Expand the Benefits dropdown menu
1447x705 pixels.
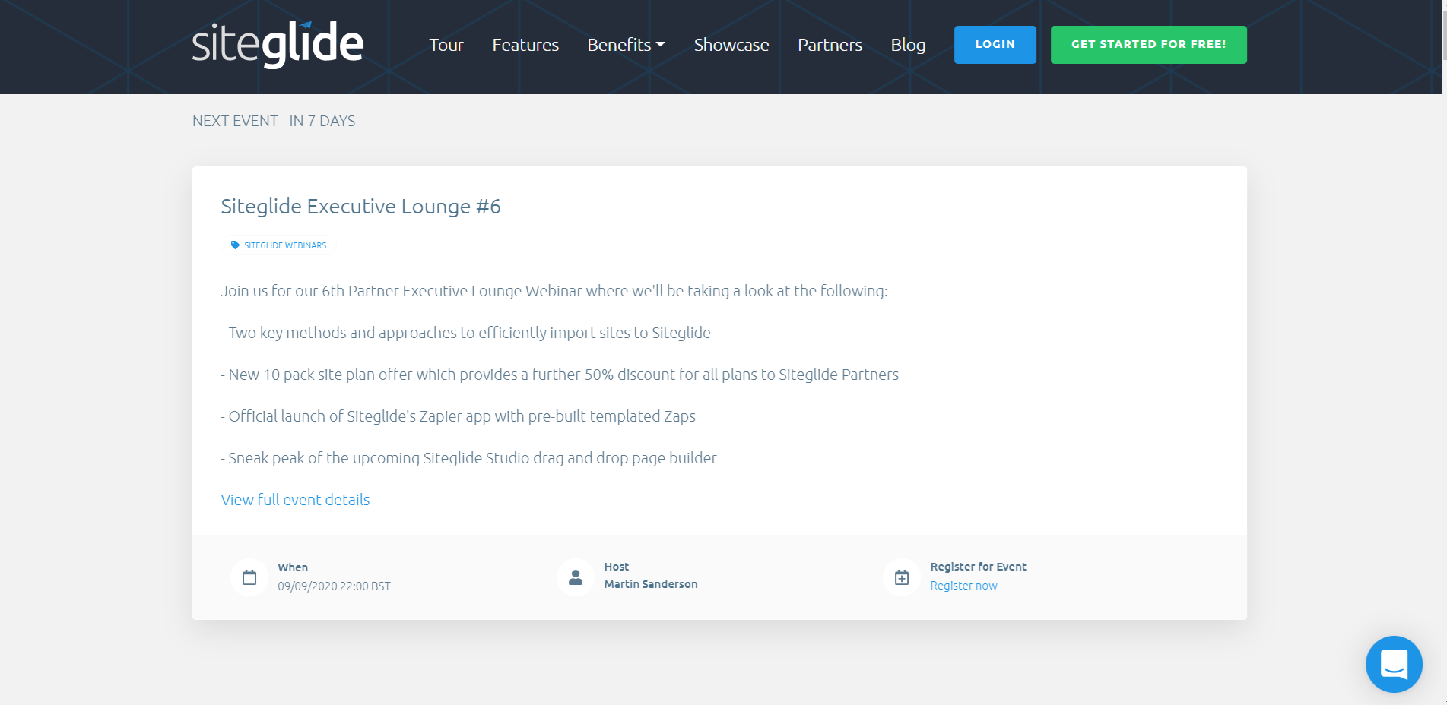(x=626, y=45)
